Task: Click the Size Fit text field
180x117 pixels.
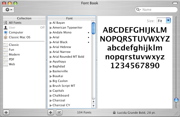Action: [x=161, y=20]
